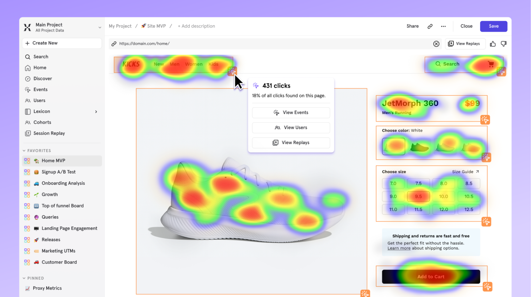Select the Events icon in the sidebar
The height and width of the screenshot is (297, 531).
coord(28,89)
